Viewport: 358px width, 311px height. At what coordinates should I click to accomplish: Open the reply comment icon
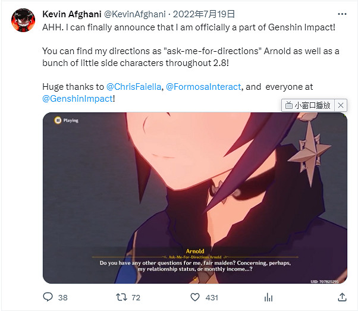click(48, 297)
